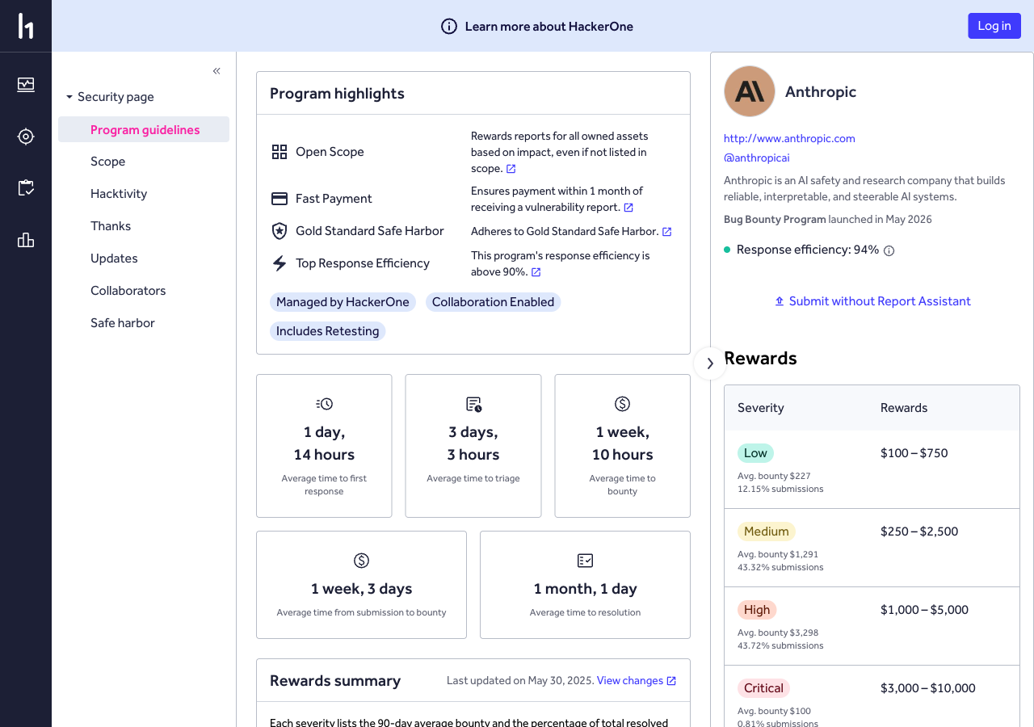Click the time to bounty dollar icon

622,404
